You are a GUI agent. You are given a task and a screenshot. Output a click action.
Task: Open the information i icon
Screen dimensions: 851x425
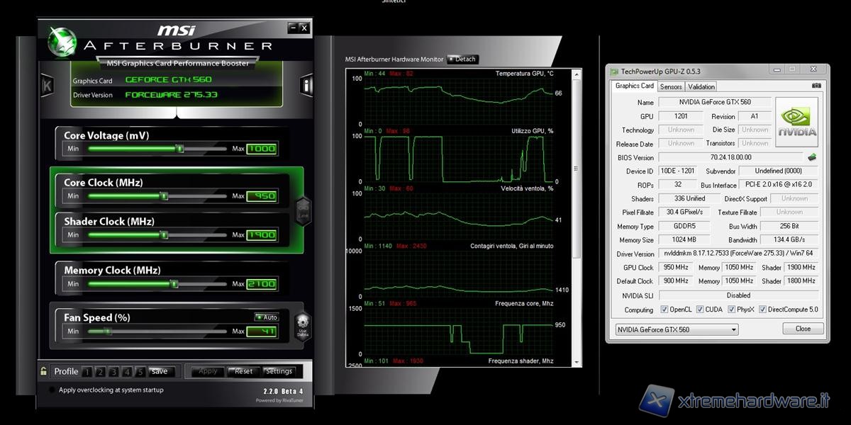click(306, 86)
